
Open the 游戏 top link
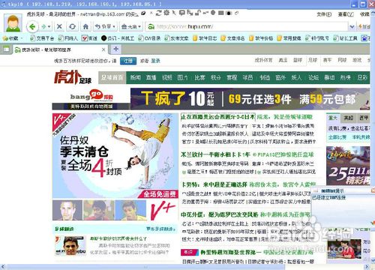(x=357, y=60)
